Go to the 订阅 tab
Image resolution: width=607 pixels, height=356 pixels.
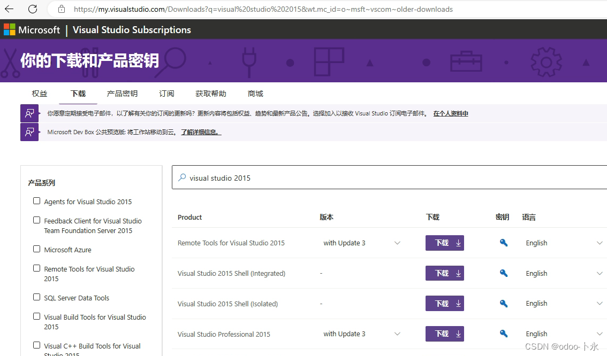click(x=166, y=94)
